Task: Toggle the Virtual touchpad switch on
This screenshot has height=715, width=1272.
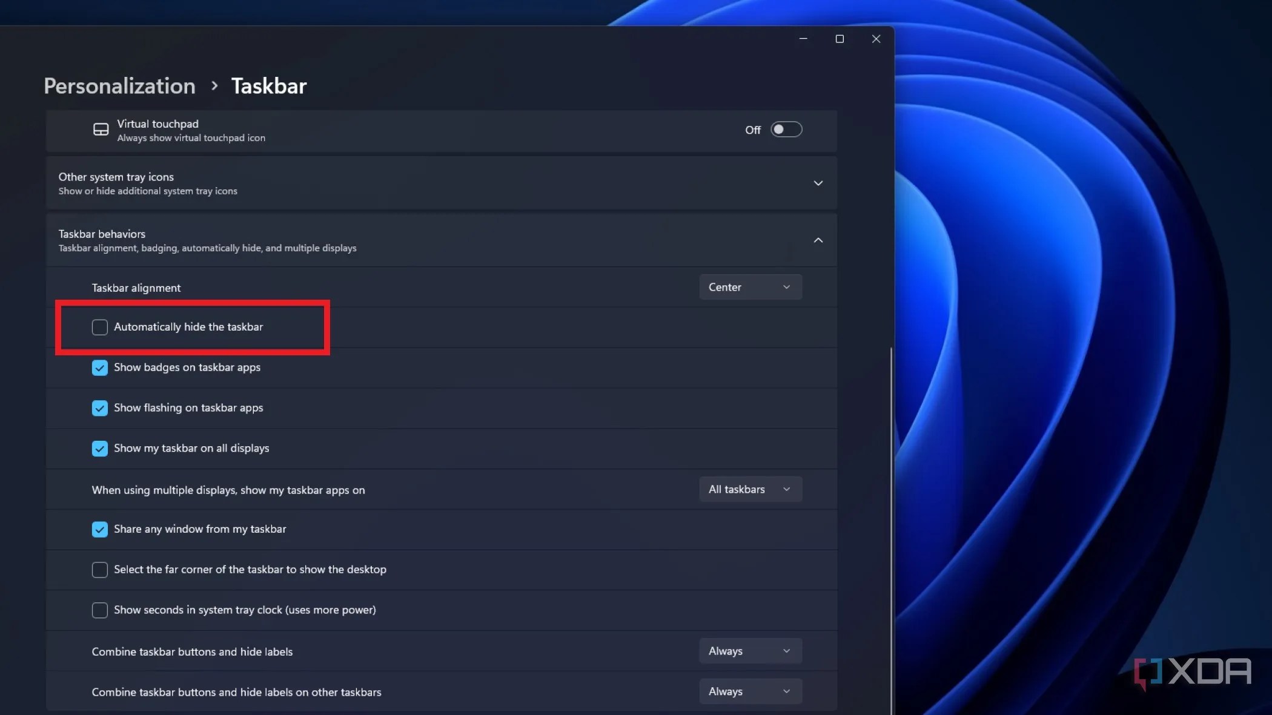Action: tap(786, 129)
